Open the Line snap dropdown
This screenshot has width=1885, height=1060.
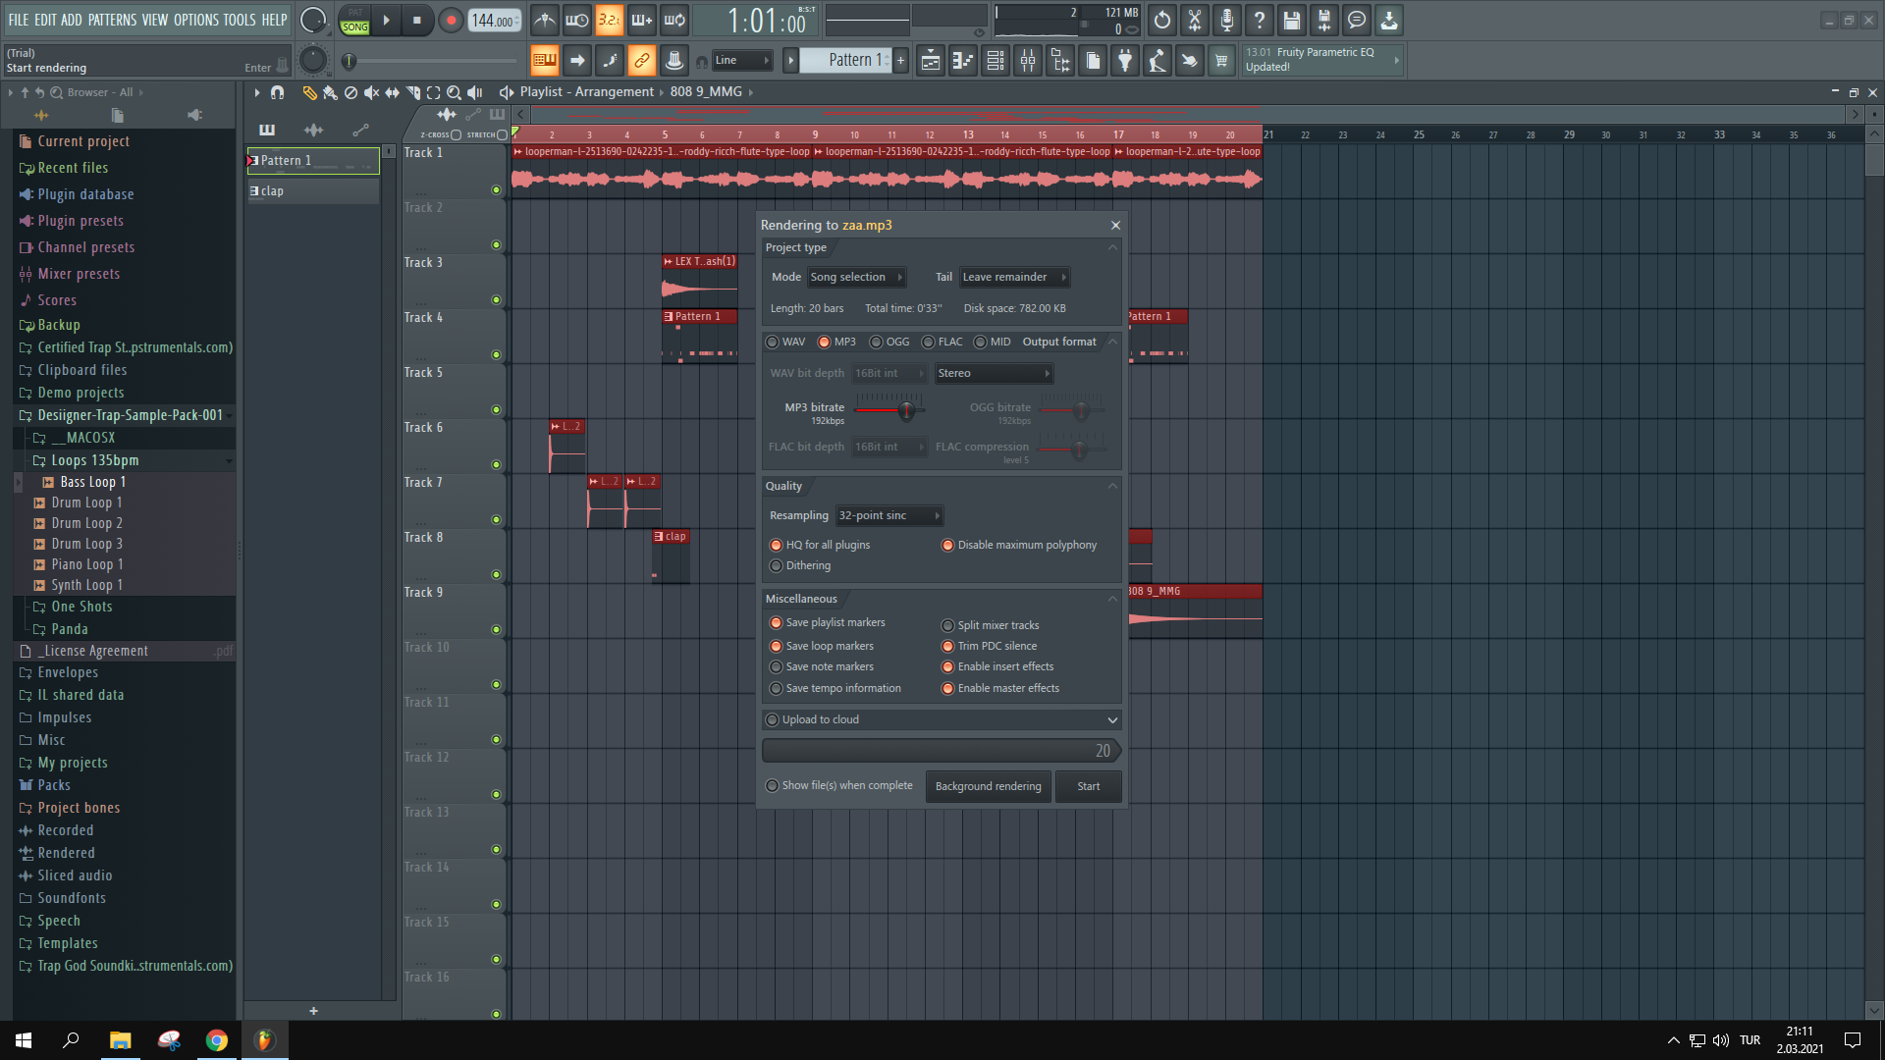[x=742, y=61]
